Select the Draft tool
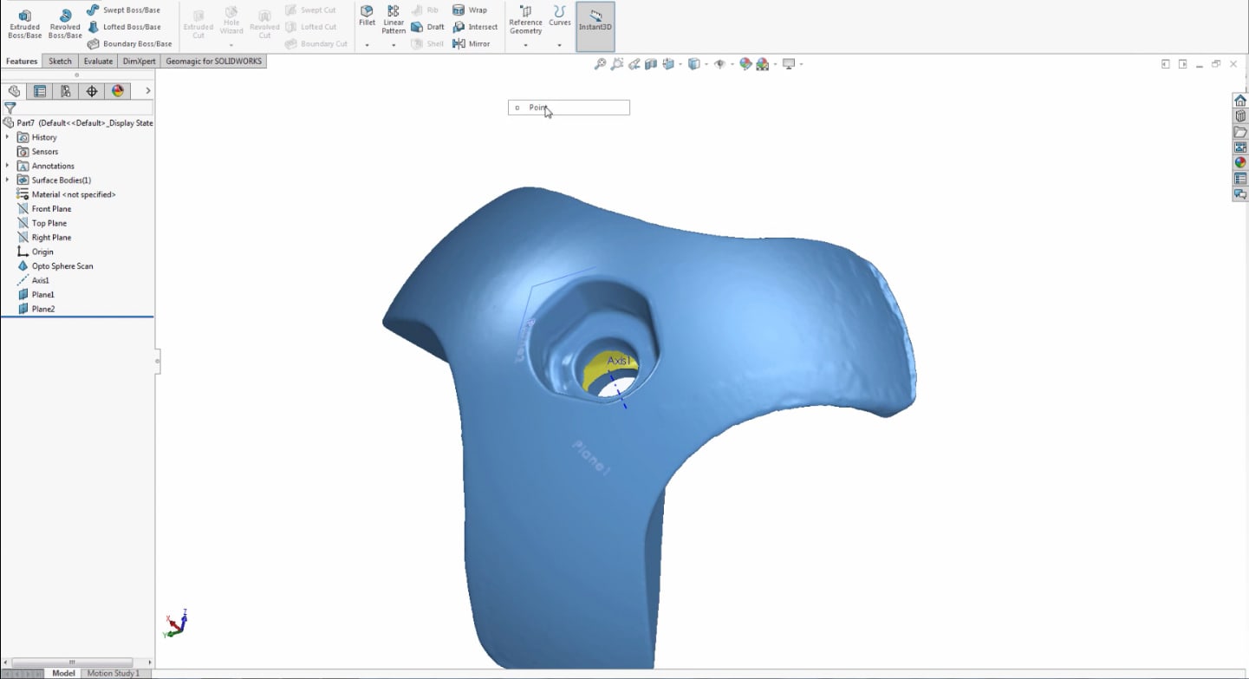1249x679 pixels. pos(428,27)
